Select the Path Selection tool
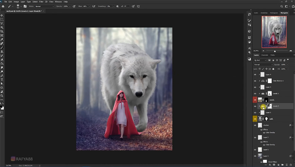Image resolution: width=295 pixels, height=167 pixels. [x=2, y=84]
